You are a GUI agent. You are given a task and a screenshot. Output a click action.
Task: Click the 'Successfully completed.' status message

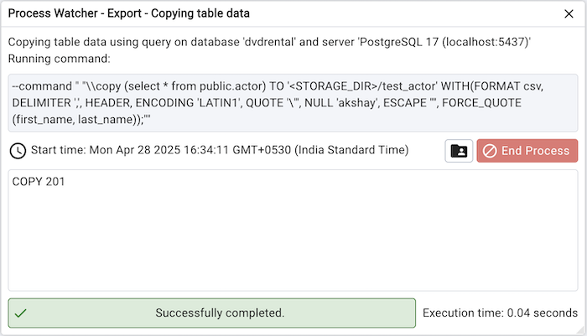coord(220,313)
